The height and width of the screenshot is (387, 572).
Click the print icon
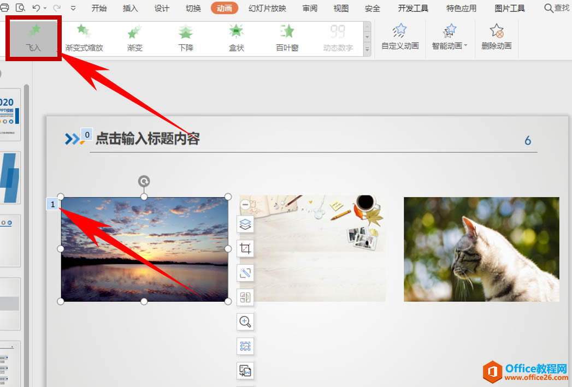4,8
